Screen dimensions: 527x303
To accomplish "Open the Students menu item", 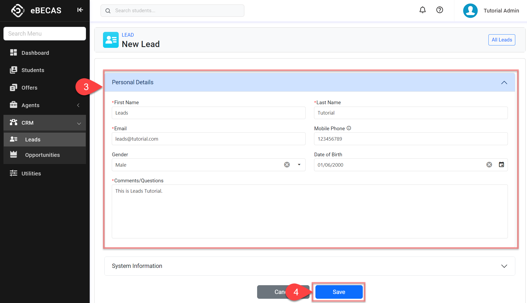I will (33, 70).
